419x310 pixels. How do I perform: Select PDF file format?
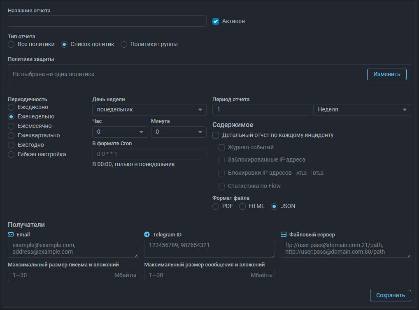(216, 206)
